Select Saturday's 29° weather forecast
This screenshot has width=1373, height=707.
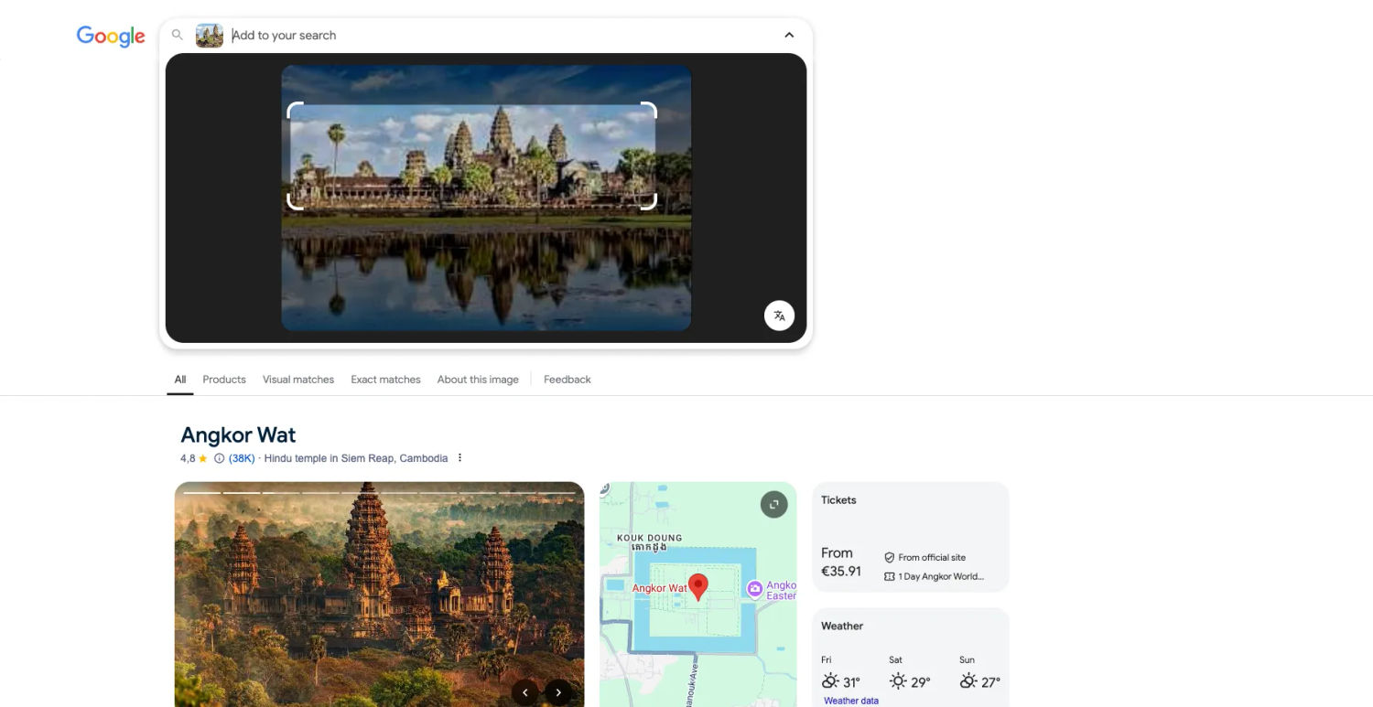point(909,675)
